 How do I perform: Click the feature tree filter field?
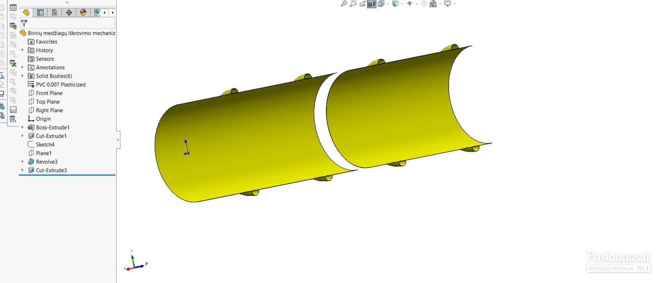pyautogui.click(x=68, y=23)
